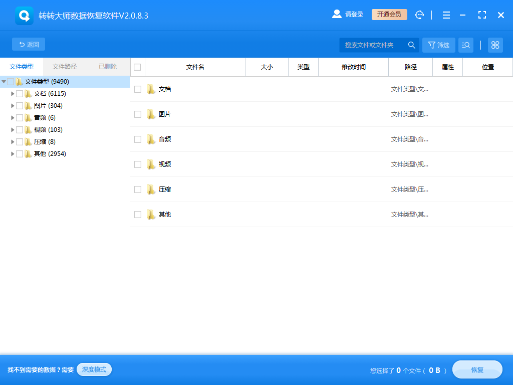Screen dimensions: 513x385
Task: Switch view mode with the grid icon
Action: [495, 45]
